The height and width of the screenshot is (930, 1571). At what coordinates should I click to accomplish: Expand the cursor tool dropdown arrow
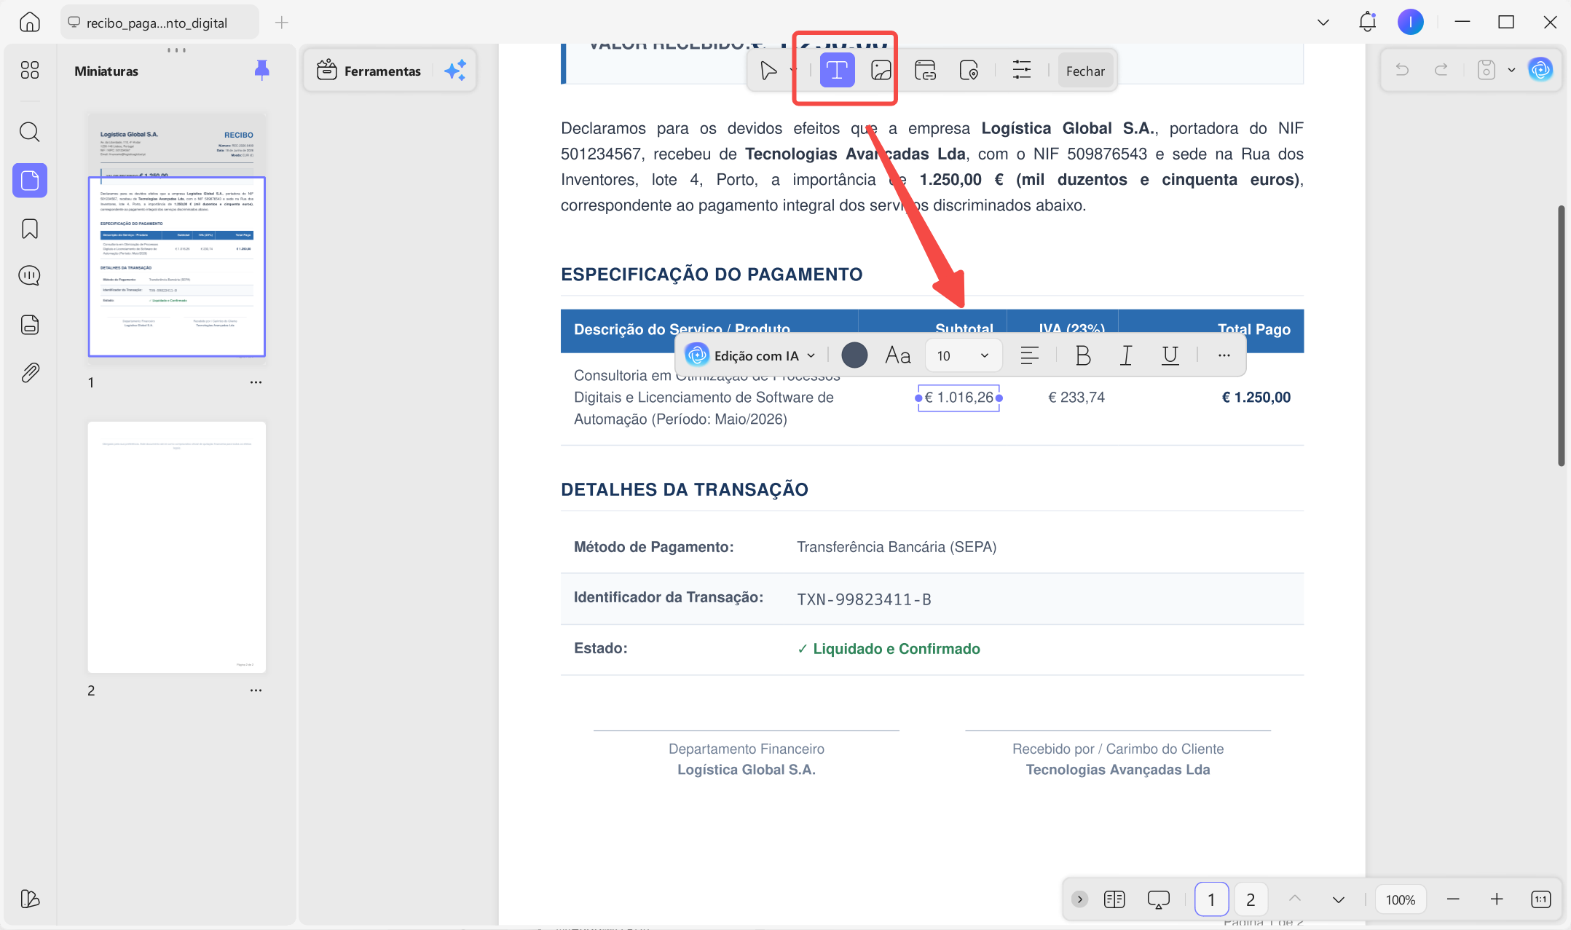pyautogui.click(x=793, y=71)
